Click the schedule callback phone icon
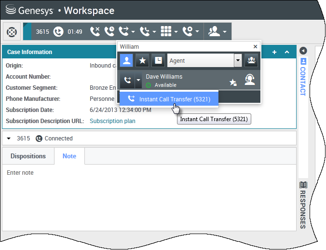The width and height of the screenshot is (326, 250). pos(188,31)
